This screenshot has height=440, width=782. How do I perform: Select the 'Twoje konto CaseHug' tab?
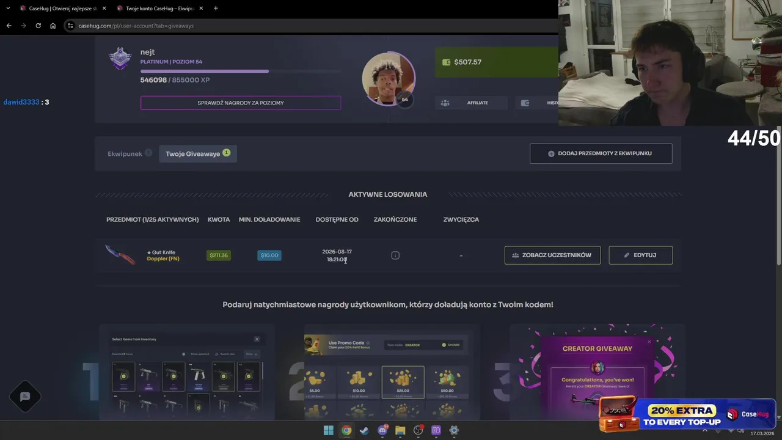tap(159, 9)
